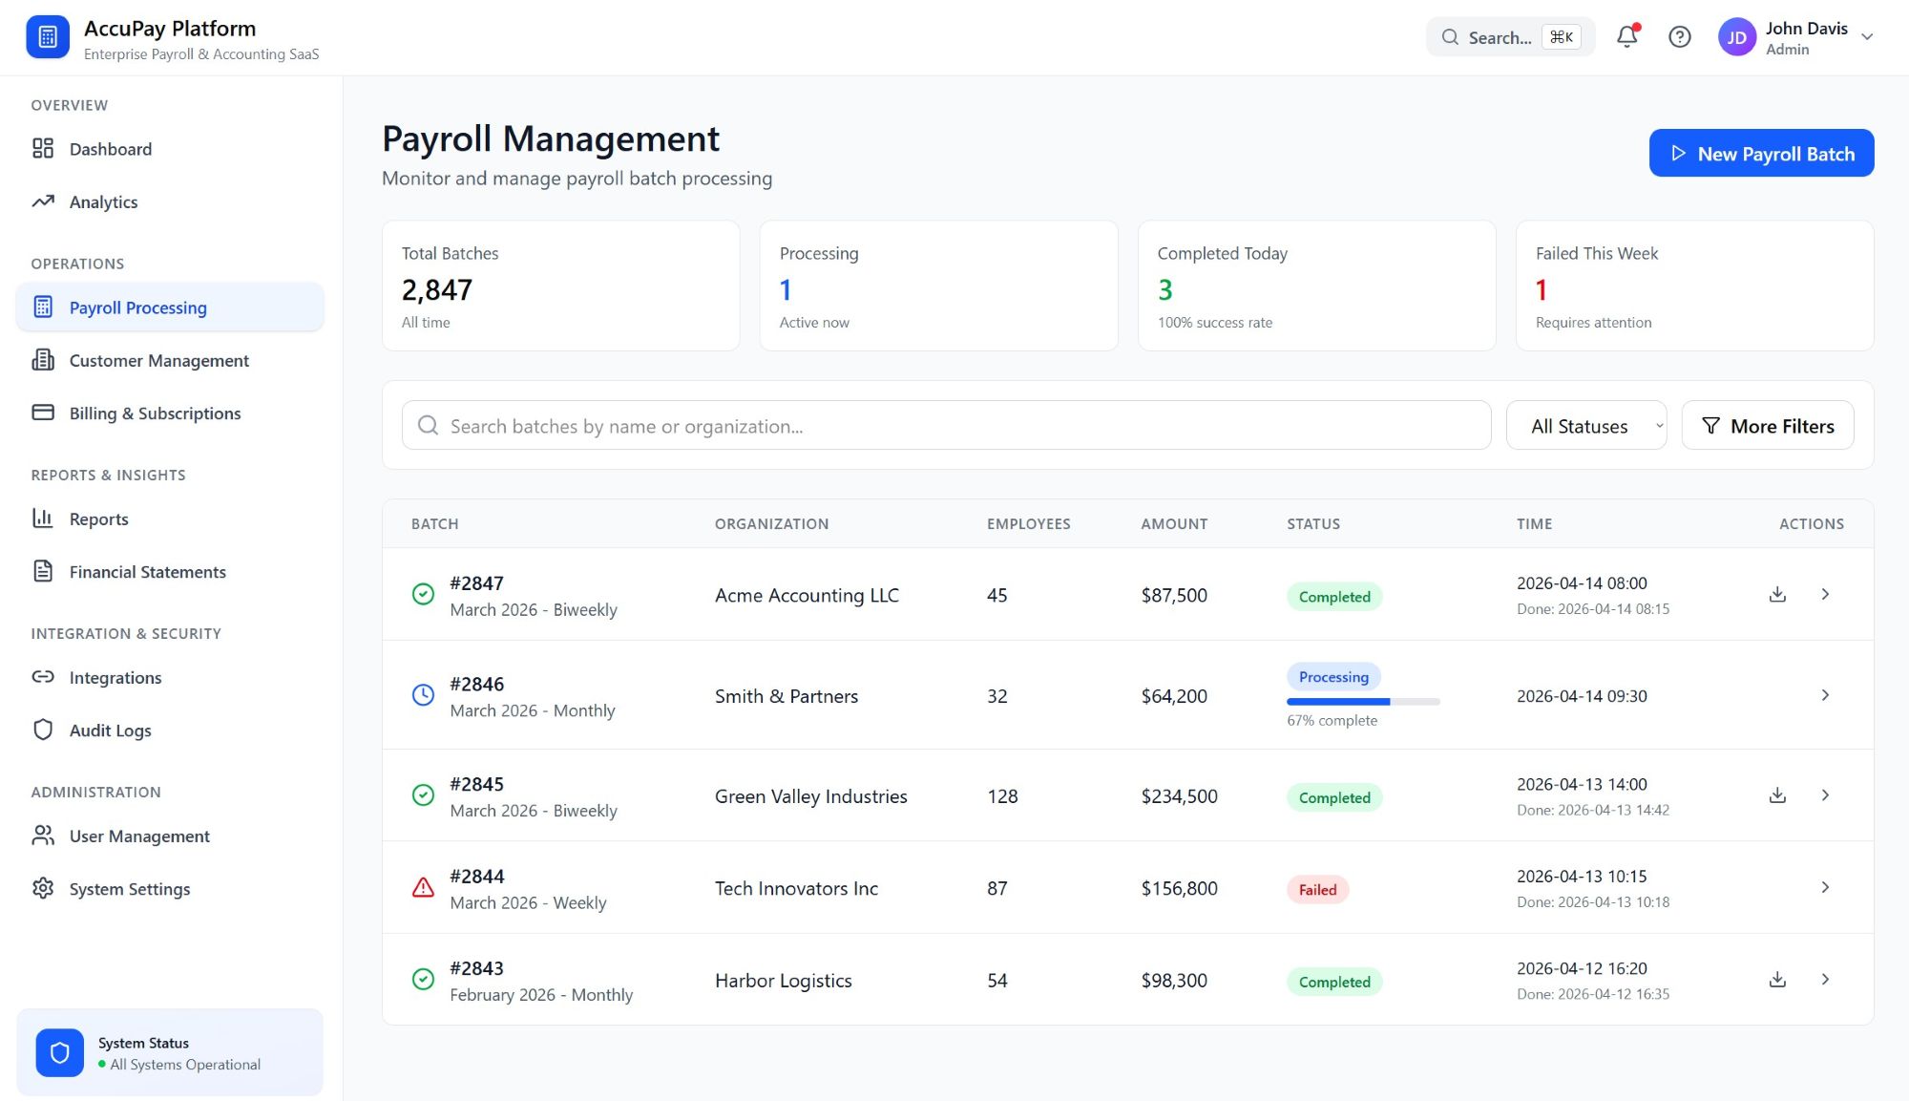Click the Time column header
This screenshot has height=1101, width=1909.
(1535, 523)
